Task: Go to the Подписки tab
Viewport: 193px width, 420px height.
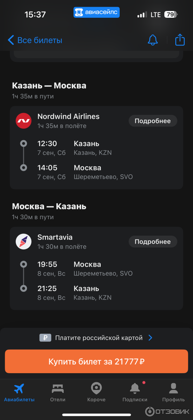Action: [135, 392]
